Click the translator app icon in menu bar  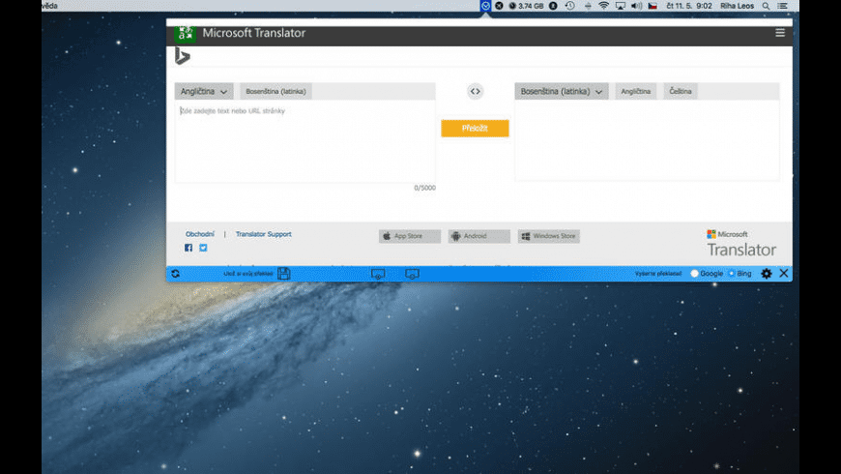click(x=485, y=6)
